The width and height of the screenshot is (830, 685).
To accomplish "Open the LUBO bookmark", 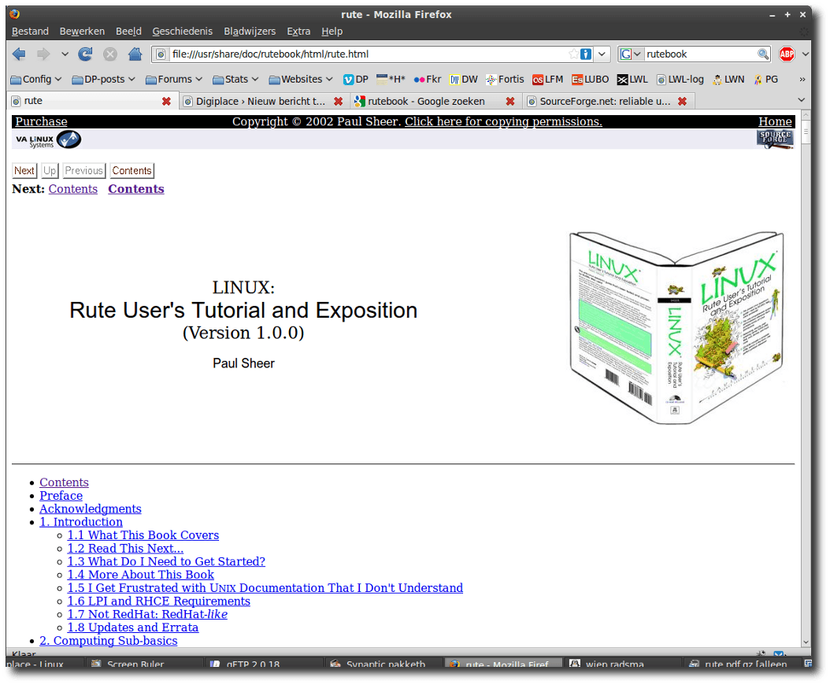I will 590,80.
